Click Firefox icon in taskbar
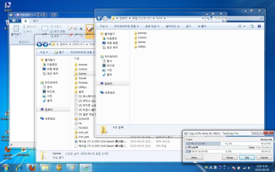Image resolution: width=275 pixels, height=172 pixels. pos(32,168)
